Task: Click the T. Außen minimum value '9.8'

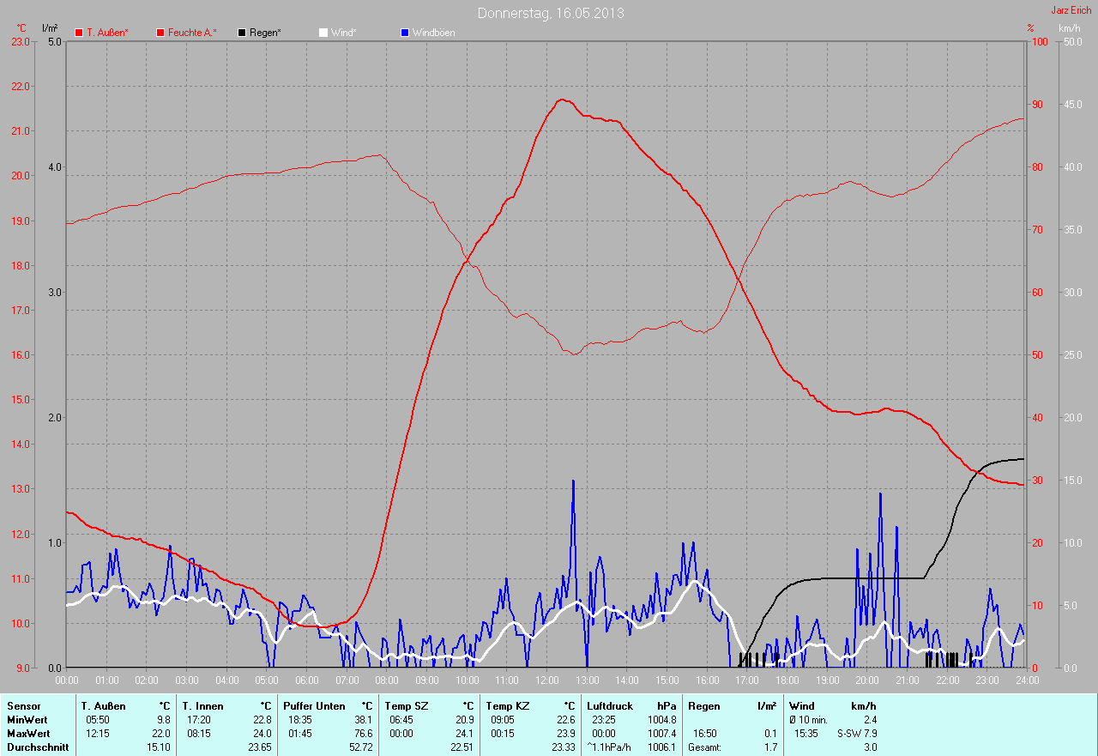Action: coord(163,720)
